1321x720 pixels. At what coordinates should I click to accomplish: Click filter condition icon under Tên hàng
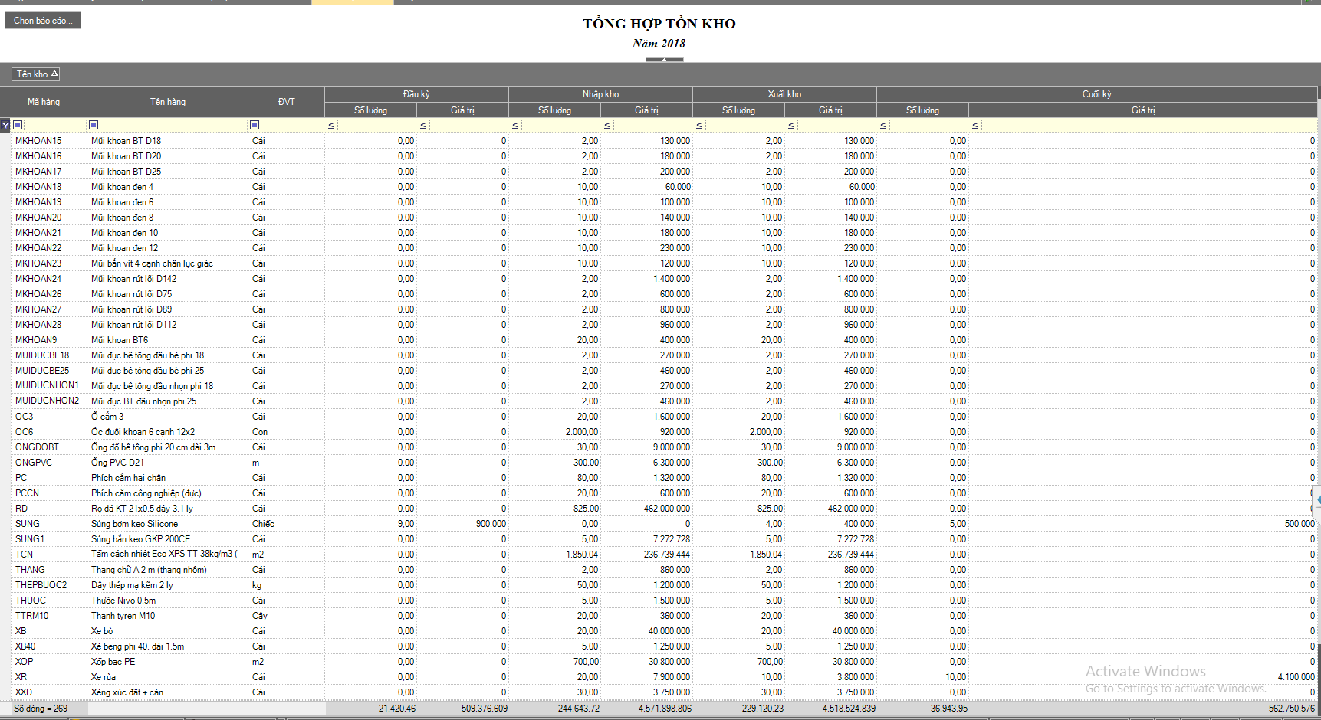tap(94, 125)
